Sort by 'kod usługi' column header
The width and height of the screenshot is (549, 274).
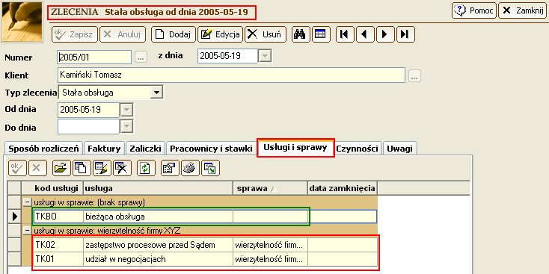tap(52, 188)
